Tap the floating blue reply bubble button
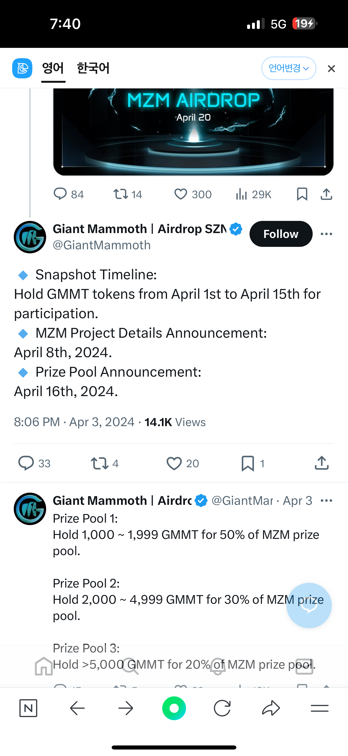 [x=309, y=605]
